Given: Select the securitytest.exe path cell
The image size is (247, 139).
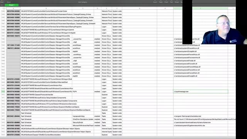Looking at the screenshot, I should click(x=201, y=122).
